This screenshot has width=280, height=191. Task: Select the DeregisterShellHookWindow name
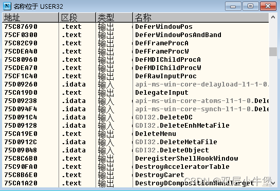coord(186,159)
